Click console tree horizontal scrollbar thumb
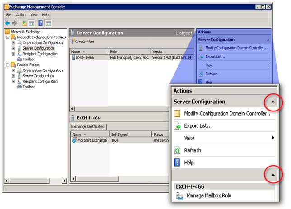Image resolution: width=291 pixels, height=209 pixels. (29, 181)
